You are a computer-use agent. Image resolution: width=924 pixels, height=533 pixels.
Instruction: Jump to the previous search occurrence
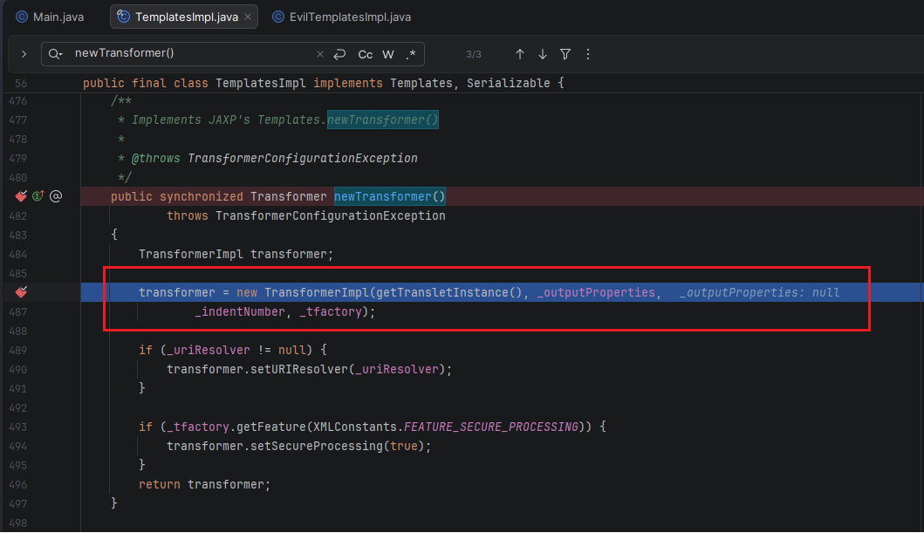[520, 54]
